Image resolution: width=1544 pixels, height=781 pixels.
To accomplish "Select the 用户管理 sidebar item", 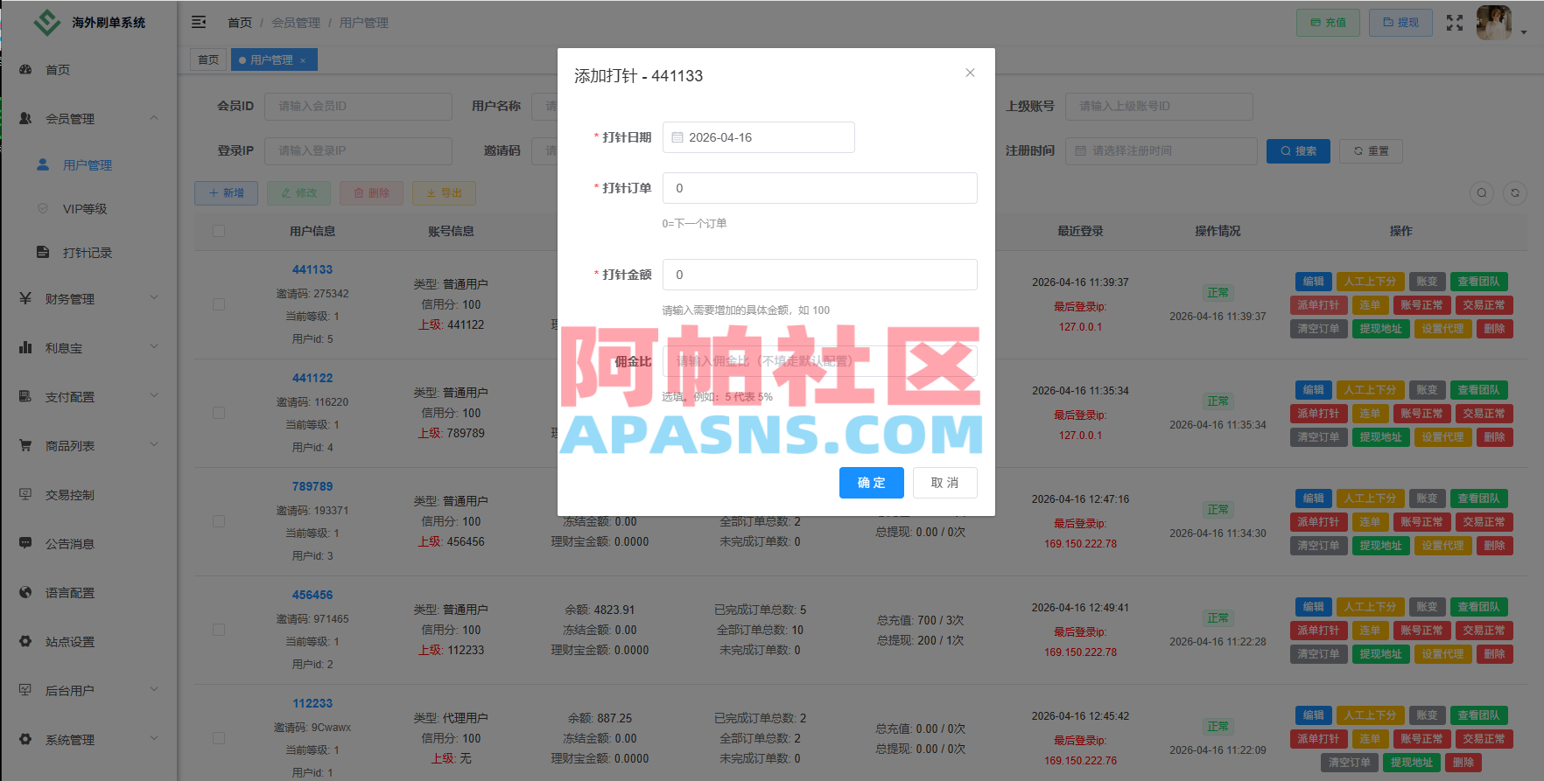I will click(x=88, y=165).
